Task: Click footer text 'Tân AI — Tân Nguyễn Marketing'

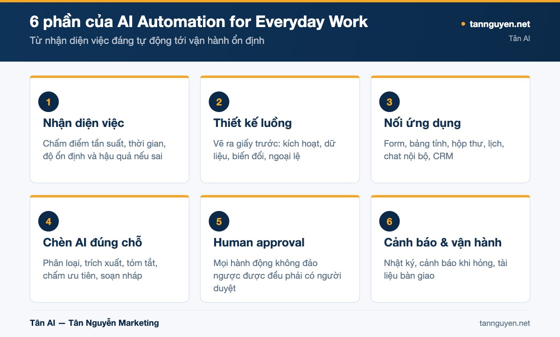Action: point(94,323)
